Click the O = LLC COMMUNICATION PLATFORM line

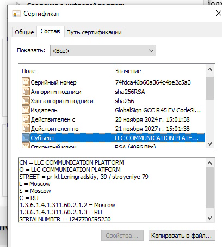pos(70,170)
